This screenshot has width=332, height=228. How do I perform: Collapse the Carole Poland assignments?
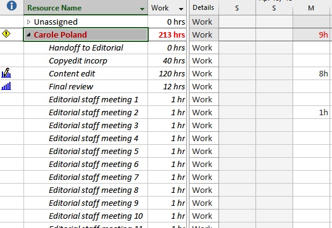point(28,35)
